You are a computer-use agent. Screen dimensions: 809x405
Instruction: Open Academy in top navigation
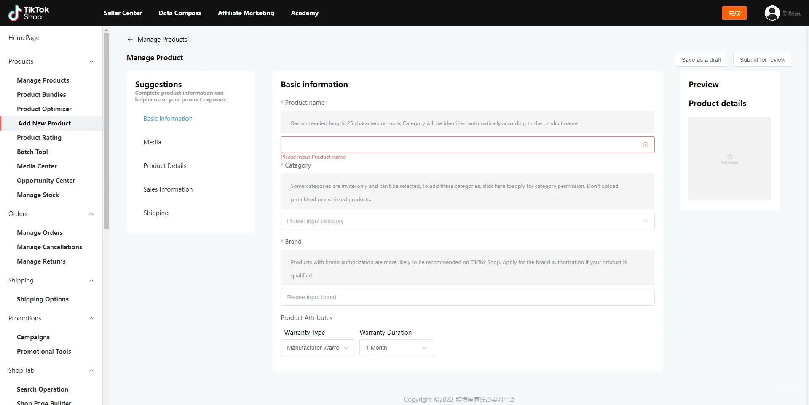click(x=305, y=13)
